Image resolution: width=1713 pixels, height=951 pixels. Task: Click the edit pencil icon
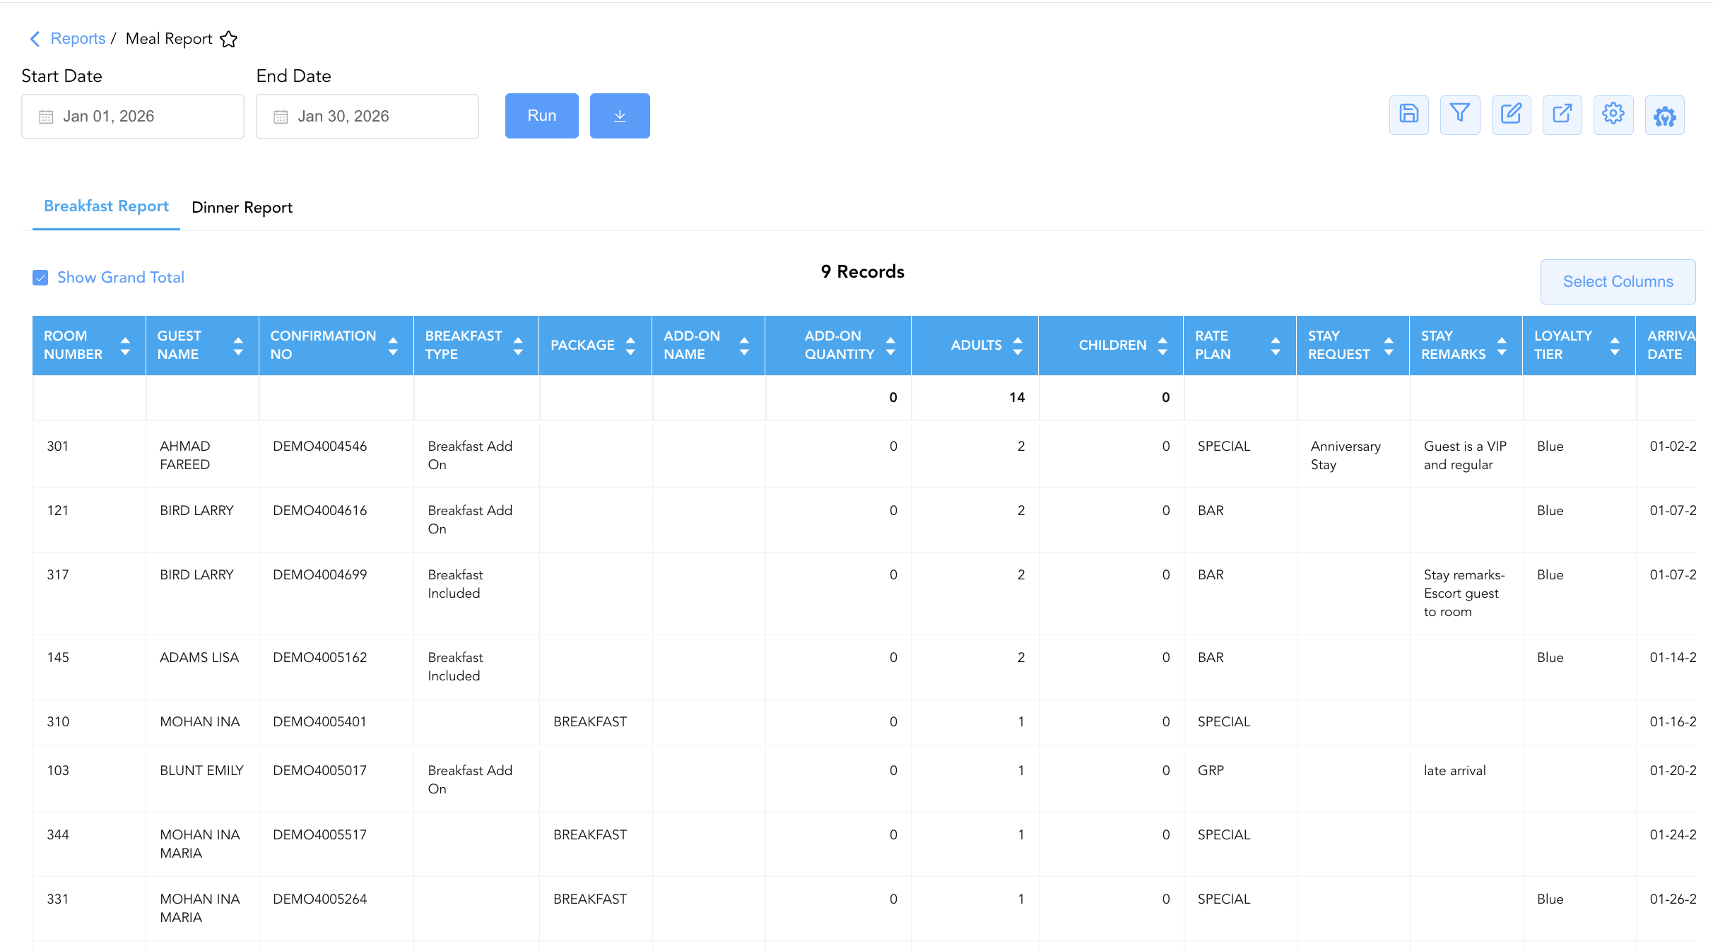[1511, 114]
